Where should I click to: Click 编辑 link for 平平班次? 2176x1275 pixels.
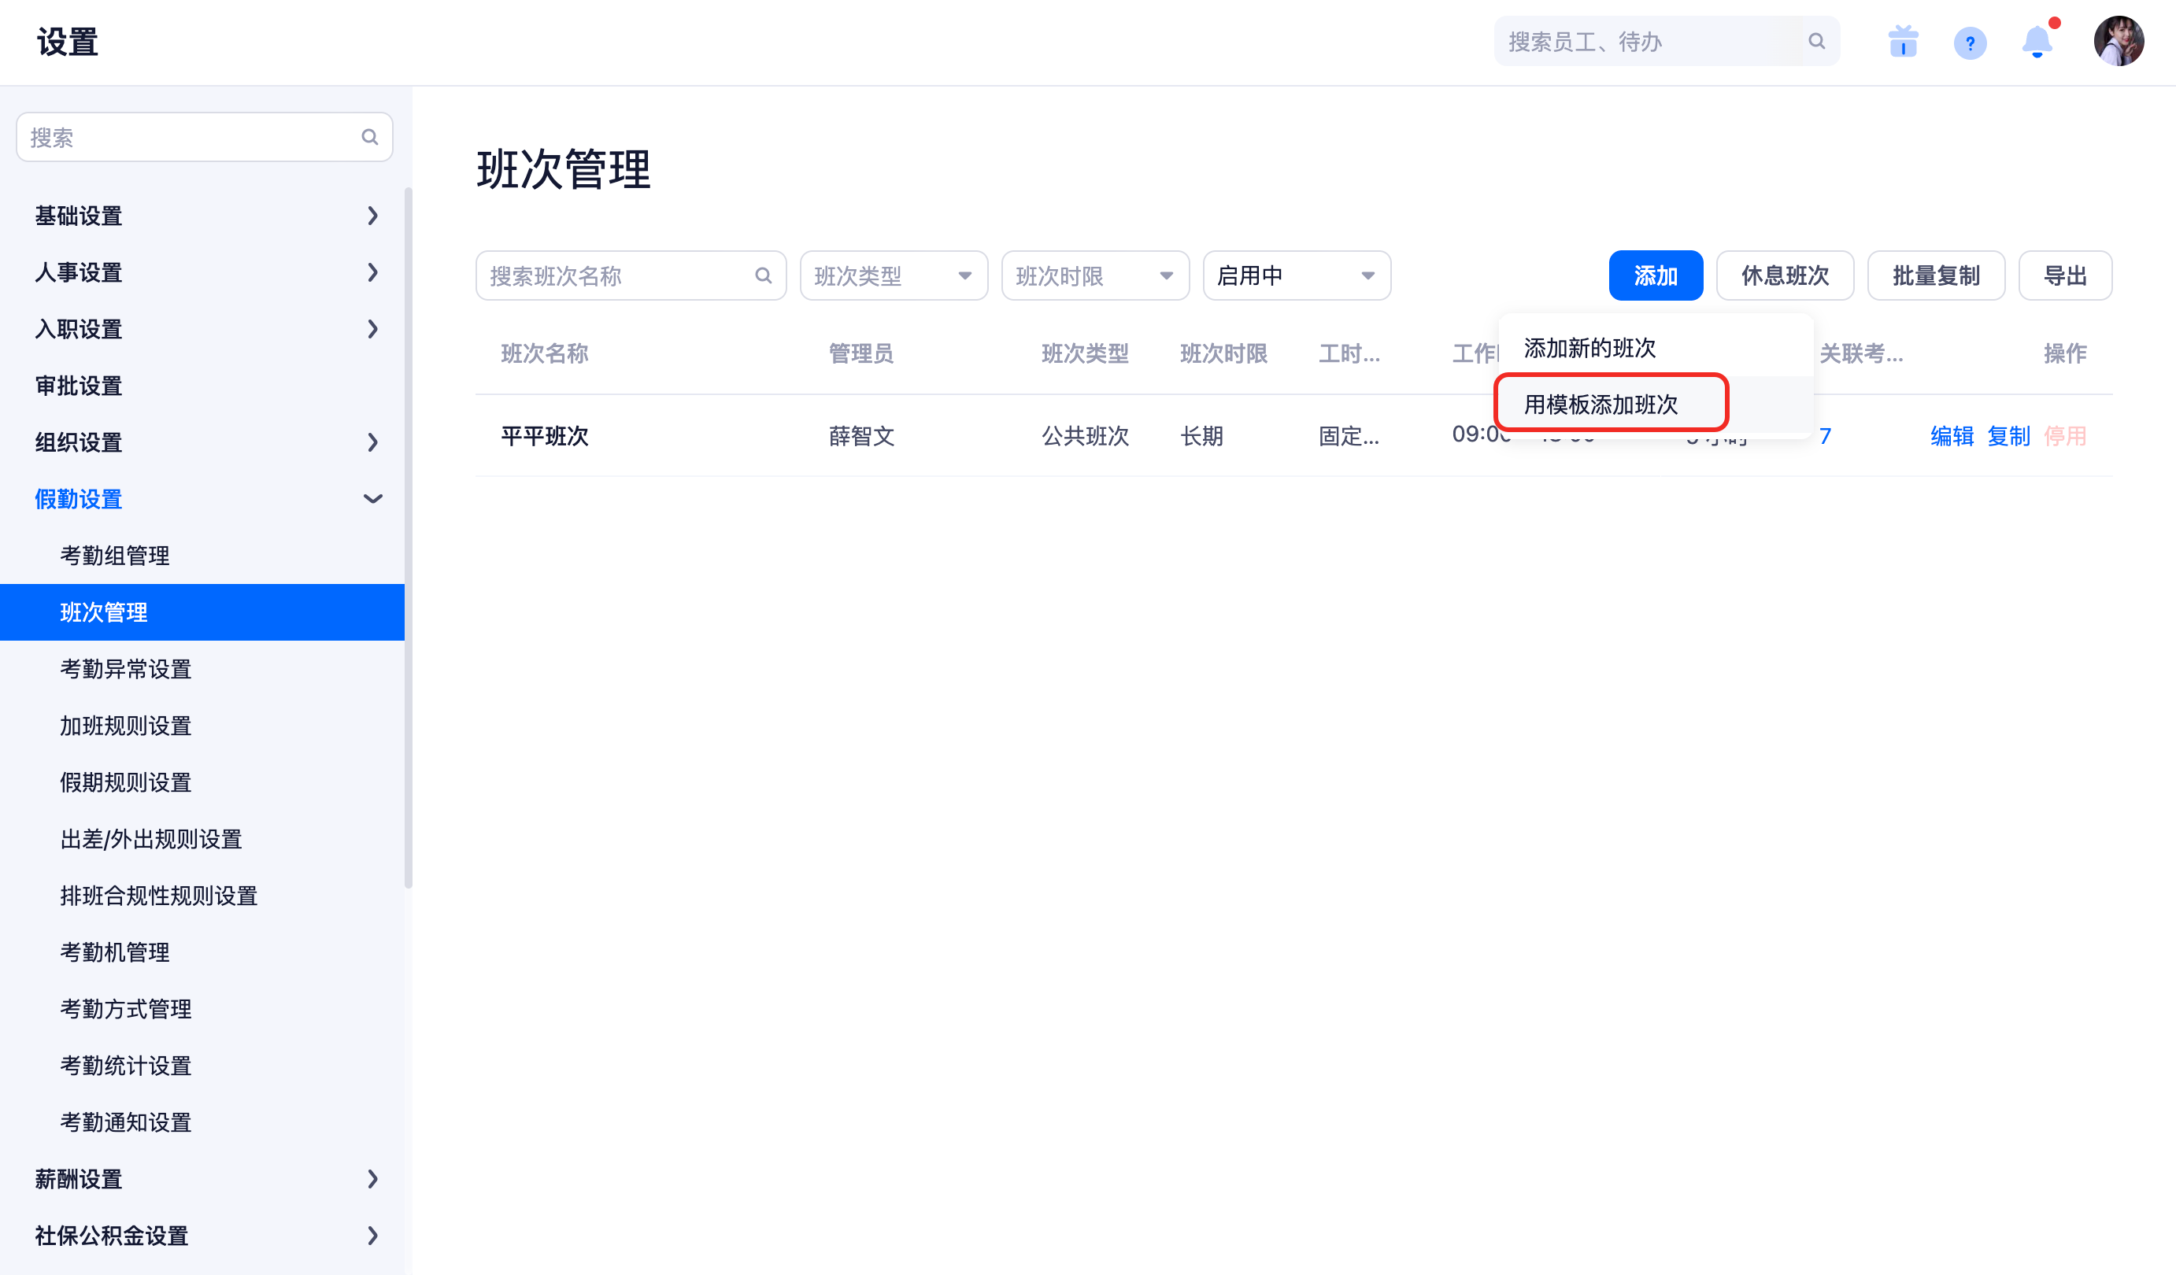(1952, 436)
